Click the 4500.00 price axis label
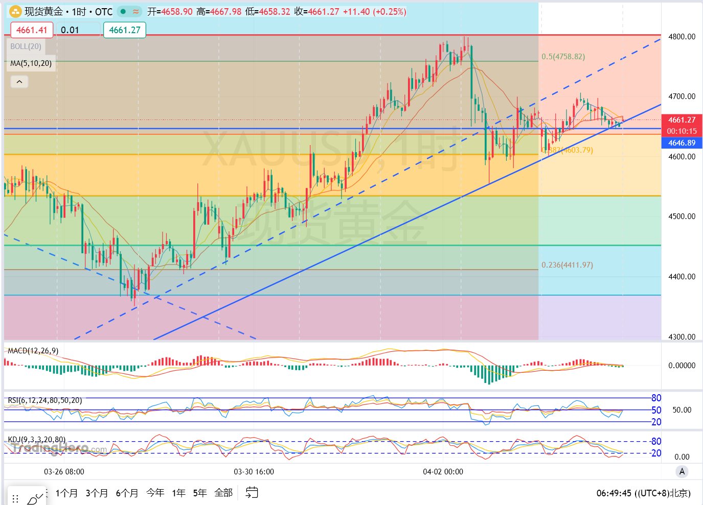The height and width of the screenshot is (505, 703). [x=682, y=217]
